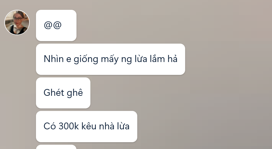
Task: Click the "@@" text characters
Action: pyautogui.click(x=53, y=25)
